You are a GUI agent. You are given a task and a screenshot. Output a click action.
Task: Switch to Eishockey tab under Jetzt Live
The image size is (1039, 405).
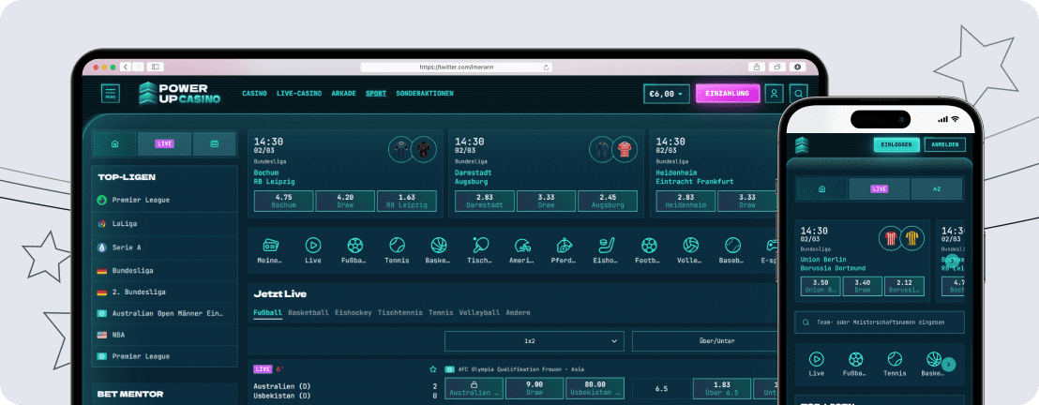pos(354,312)
